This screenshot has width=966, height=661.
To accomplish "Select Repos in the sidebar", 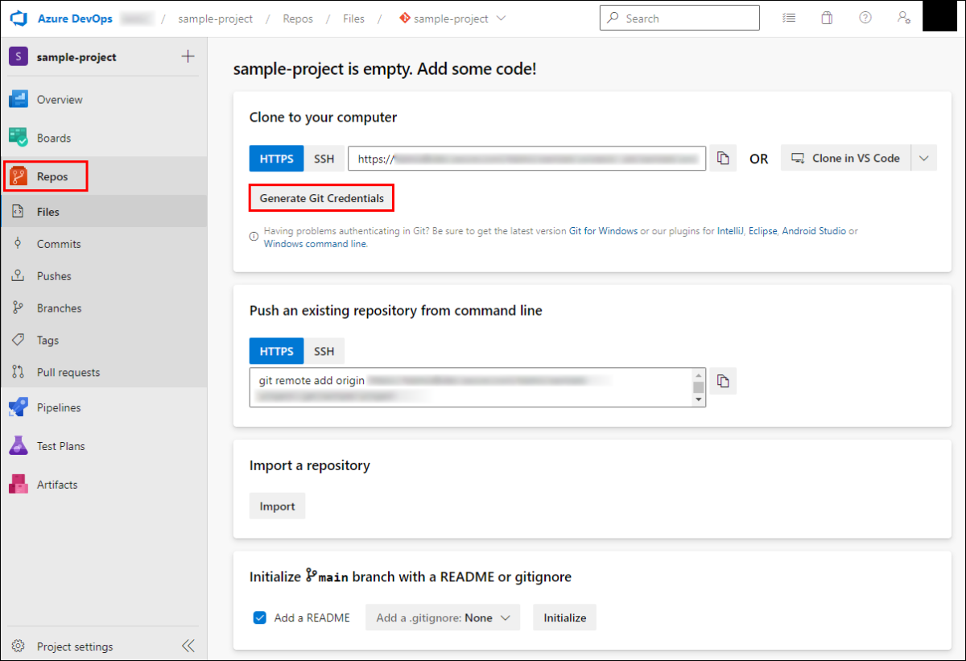I will pyautogui.click(x=103, y=176).
